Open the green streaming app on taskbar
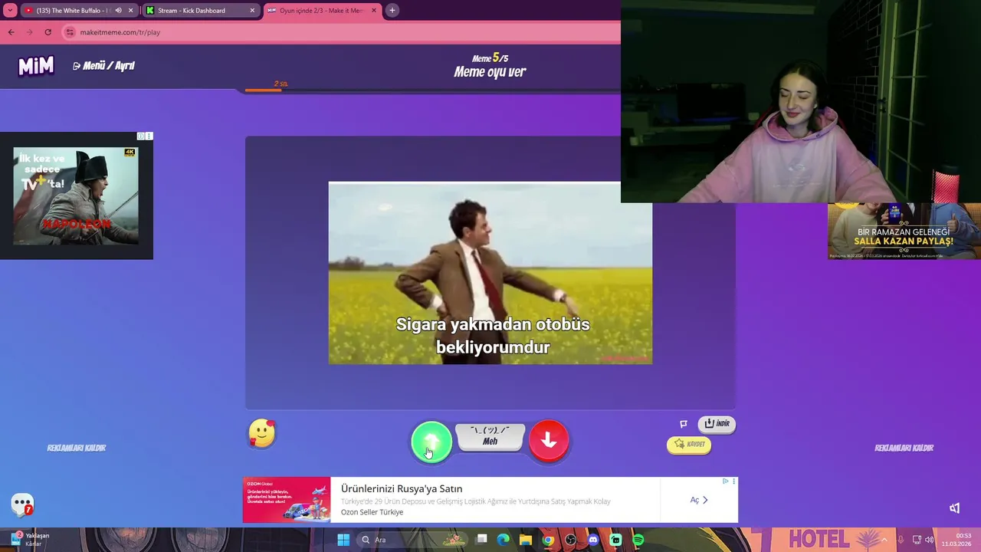 (615, 540)
